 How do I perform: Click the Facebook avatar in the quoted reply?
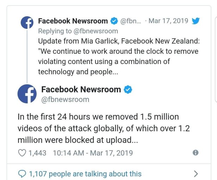click(27, 23)
